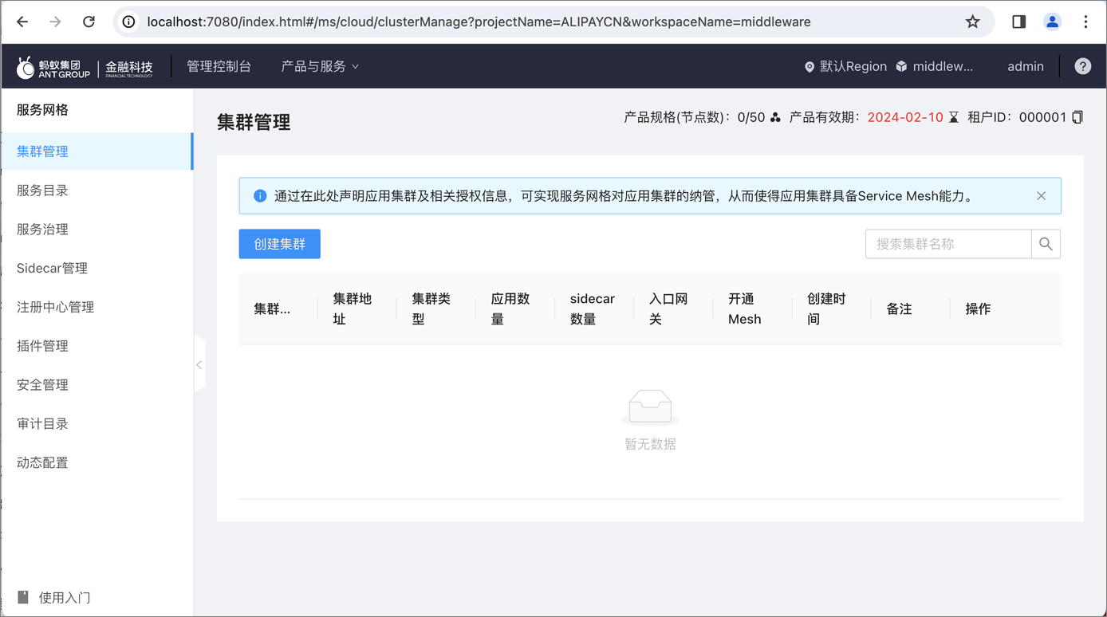Viewport: 1107px width, 617px height.
Task: Click the 2024-02-10 expiry date
Action: click(905, 117)
